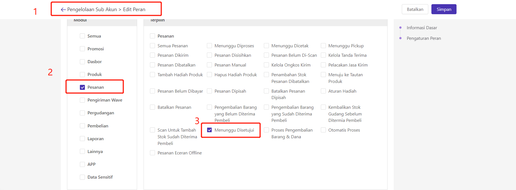Select the Dasbor module checkbox
The width and height of the screenshot is (516, 190).
point(82,62)
